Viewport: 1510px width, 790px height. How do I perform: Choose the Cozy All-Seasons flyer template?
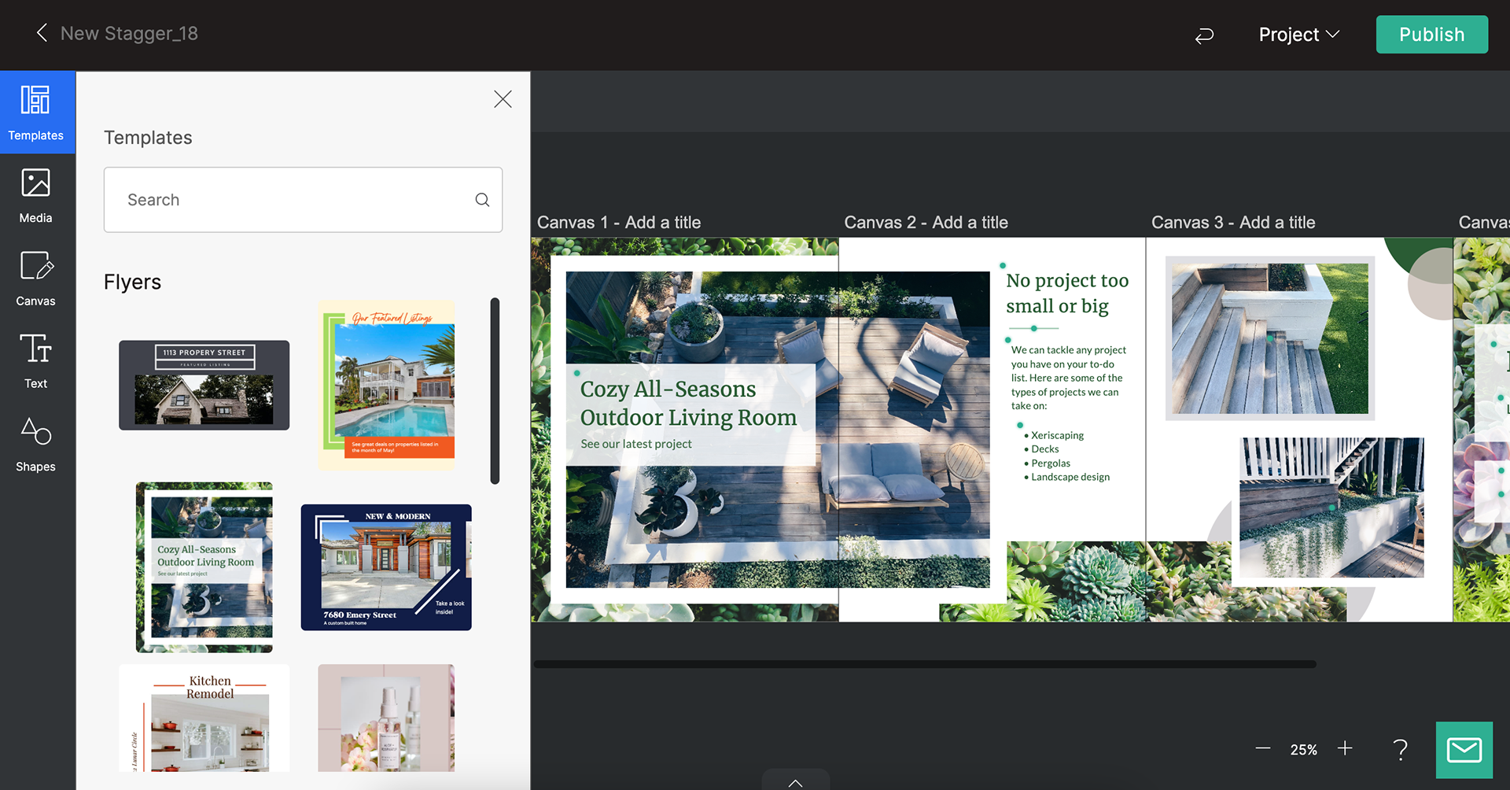(x=204, y=567)
